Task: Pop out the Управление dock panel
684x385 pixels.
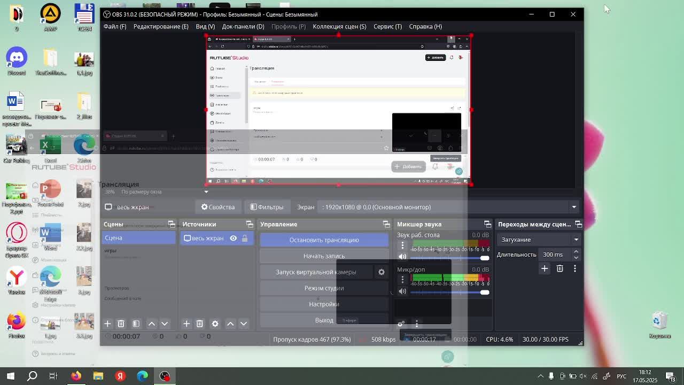Action: click(x=386, y=224)
